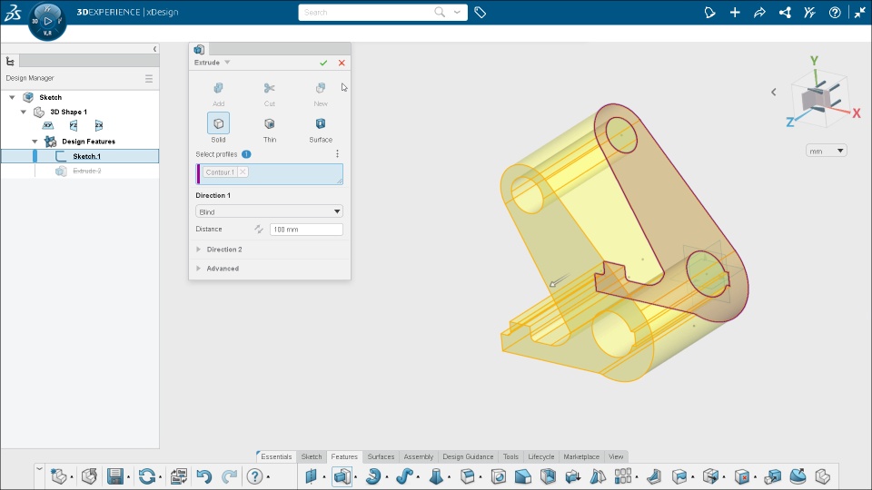This screenshot has height=490, width=872.
Task: Open the search options dropdown arrow
Action: [457, 12]
